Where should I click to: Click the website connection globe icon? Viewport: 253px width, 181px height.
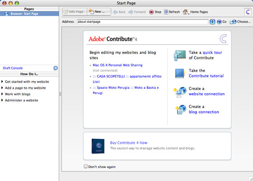[x=180, y=92]
